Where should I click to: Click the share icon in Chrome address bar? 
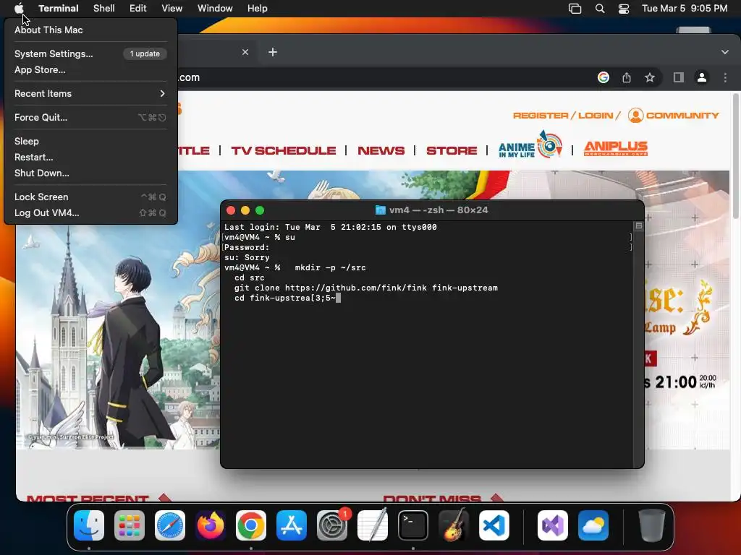pyautogui.click(x=627, y=77)
